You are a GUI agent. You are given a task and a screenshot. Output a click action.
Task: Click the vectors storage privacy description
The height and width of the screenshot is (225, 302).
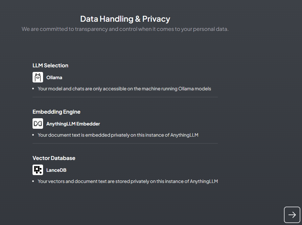[x=128, y=181]
